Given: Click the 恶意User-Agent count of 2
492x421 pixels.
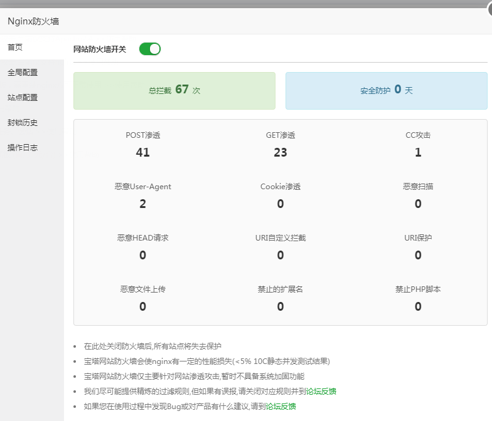Looking at the screenshot, I should click(x=142, y=204).
